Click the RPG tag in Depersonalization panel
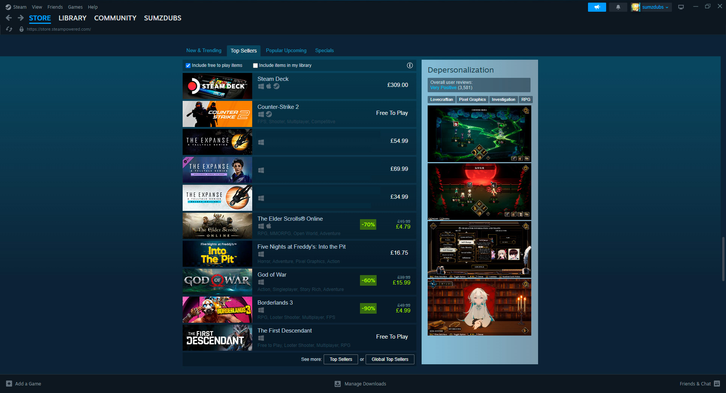Image resolution: width=726 pixels, height=393 pixels. pos(526,99)
